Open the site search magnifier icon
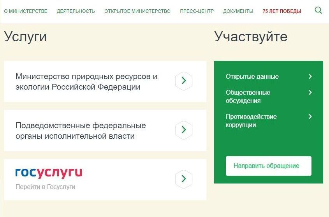 coord(318,10)
